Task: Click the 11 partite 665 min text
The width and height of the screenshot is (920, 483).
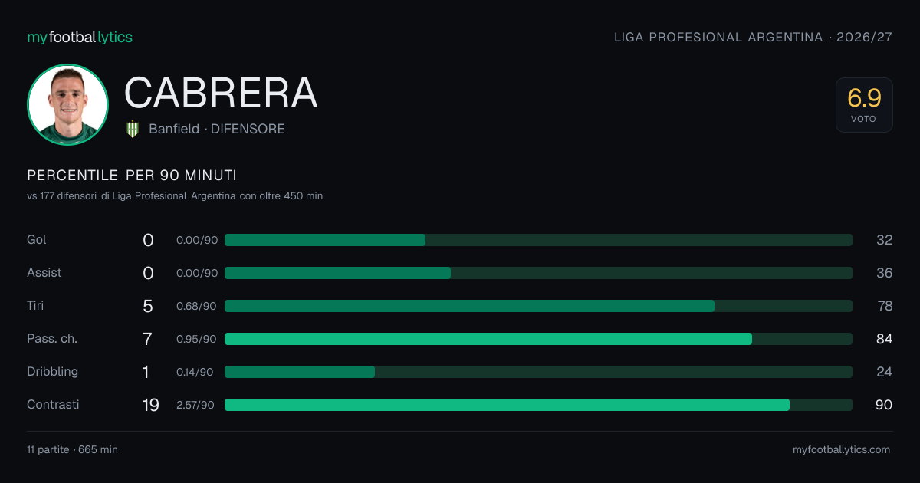Action: tap(72, 449)
